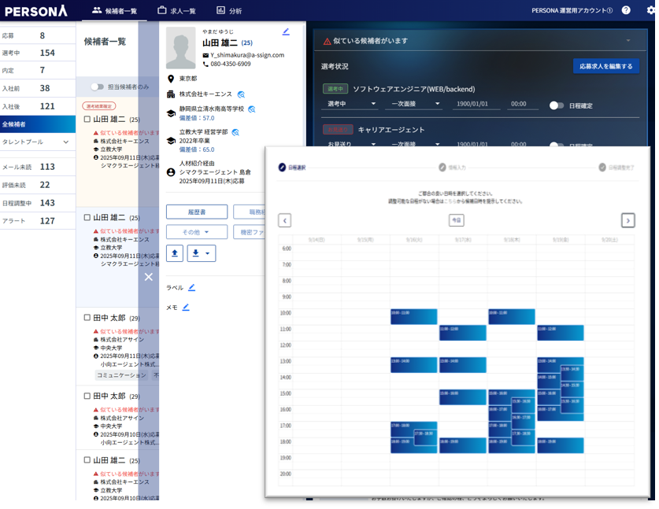Image resolution: width=659 pixels, height=509 pixels.
Task: Click the help question mark icon
Action: 625,9
